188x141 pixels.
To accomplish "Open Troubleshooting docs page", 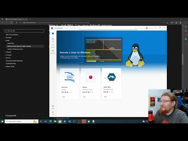I will pyautogui.click(x=11, y=63).
